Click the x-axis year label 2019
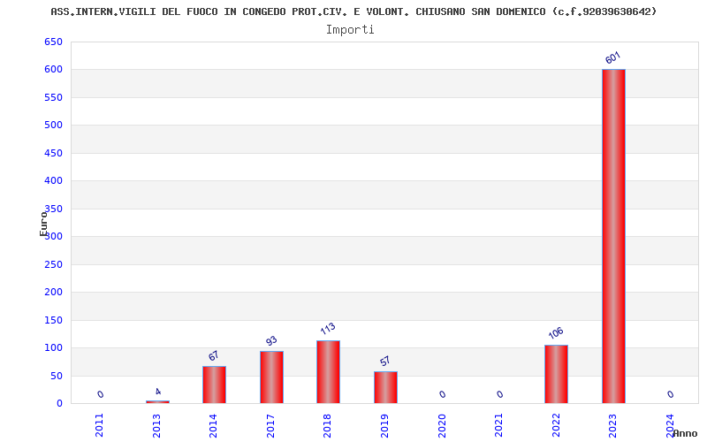The width and height of the screenshot is (707, 442). (384, 425)
